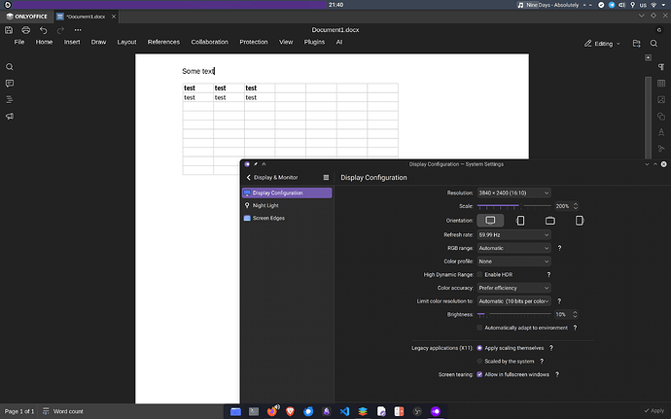Open Paragraph settings in the right sidebar

coord(661,67)
